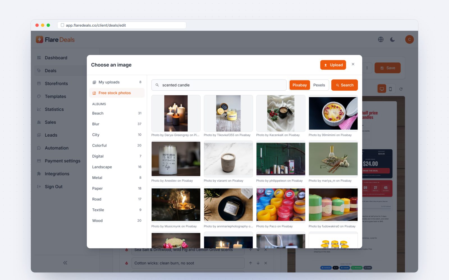Open My uploads section
Screen dimensions: 449x280
(x=117, y=82)
